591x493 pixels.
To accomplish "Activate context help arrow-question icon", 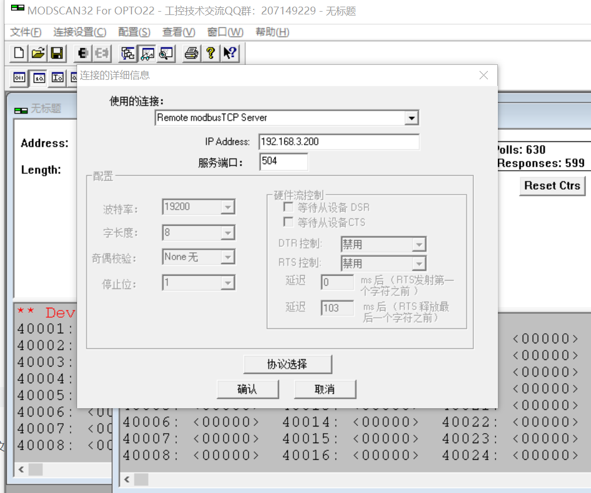I will pos(230,53).
